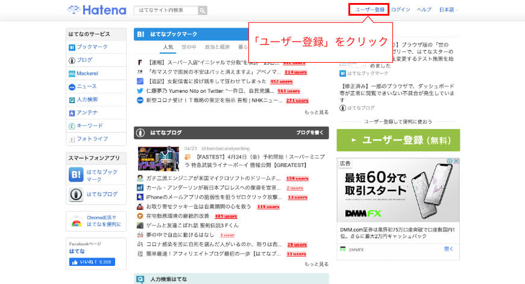Click the はてなブログ app icon
The width and height of the screenshot is (525, 284).
[x=76, y=194]
